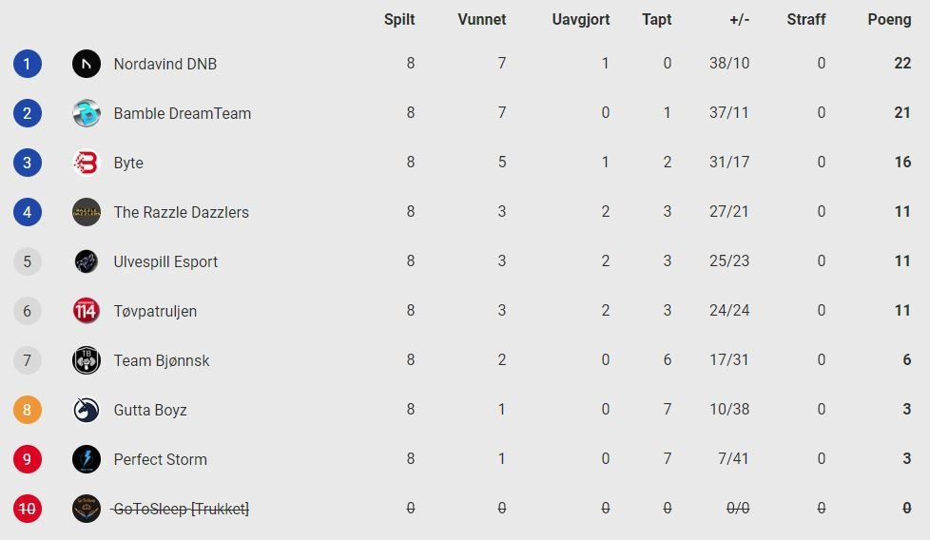930x540 pixels.
Task: Click the Team Bjønnsk TB logo
Action: 87,360
